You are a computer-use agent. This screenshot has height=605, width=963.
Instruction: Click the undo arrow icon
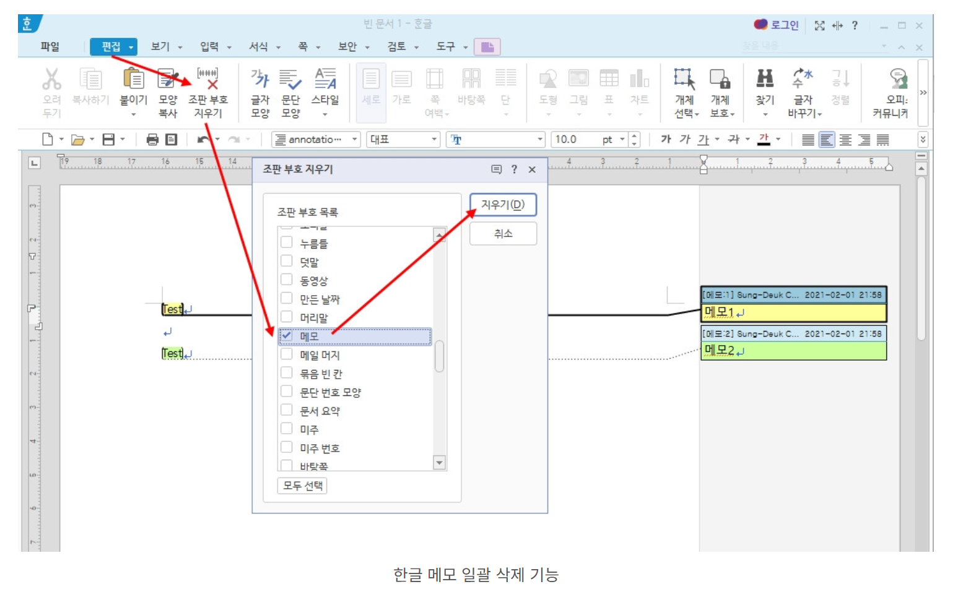click(203, 140)
